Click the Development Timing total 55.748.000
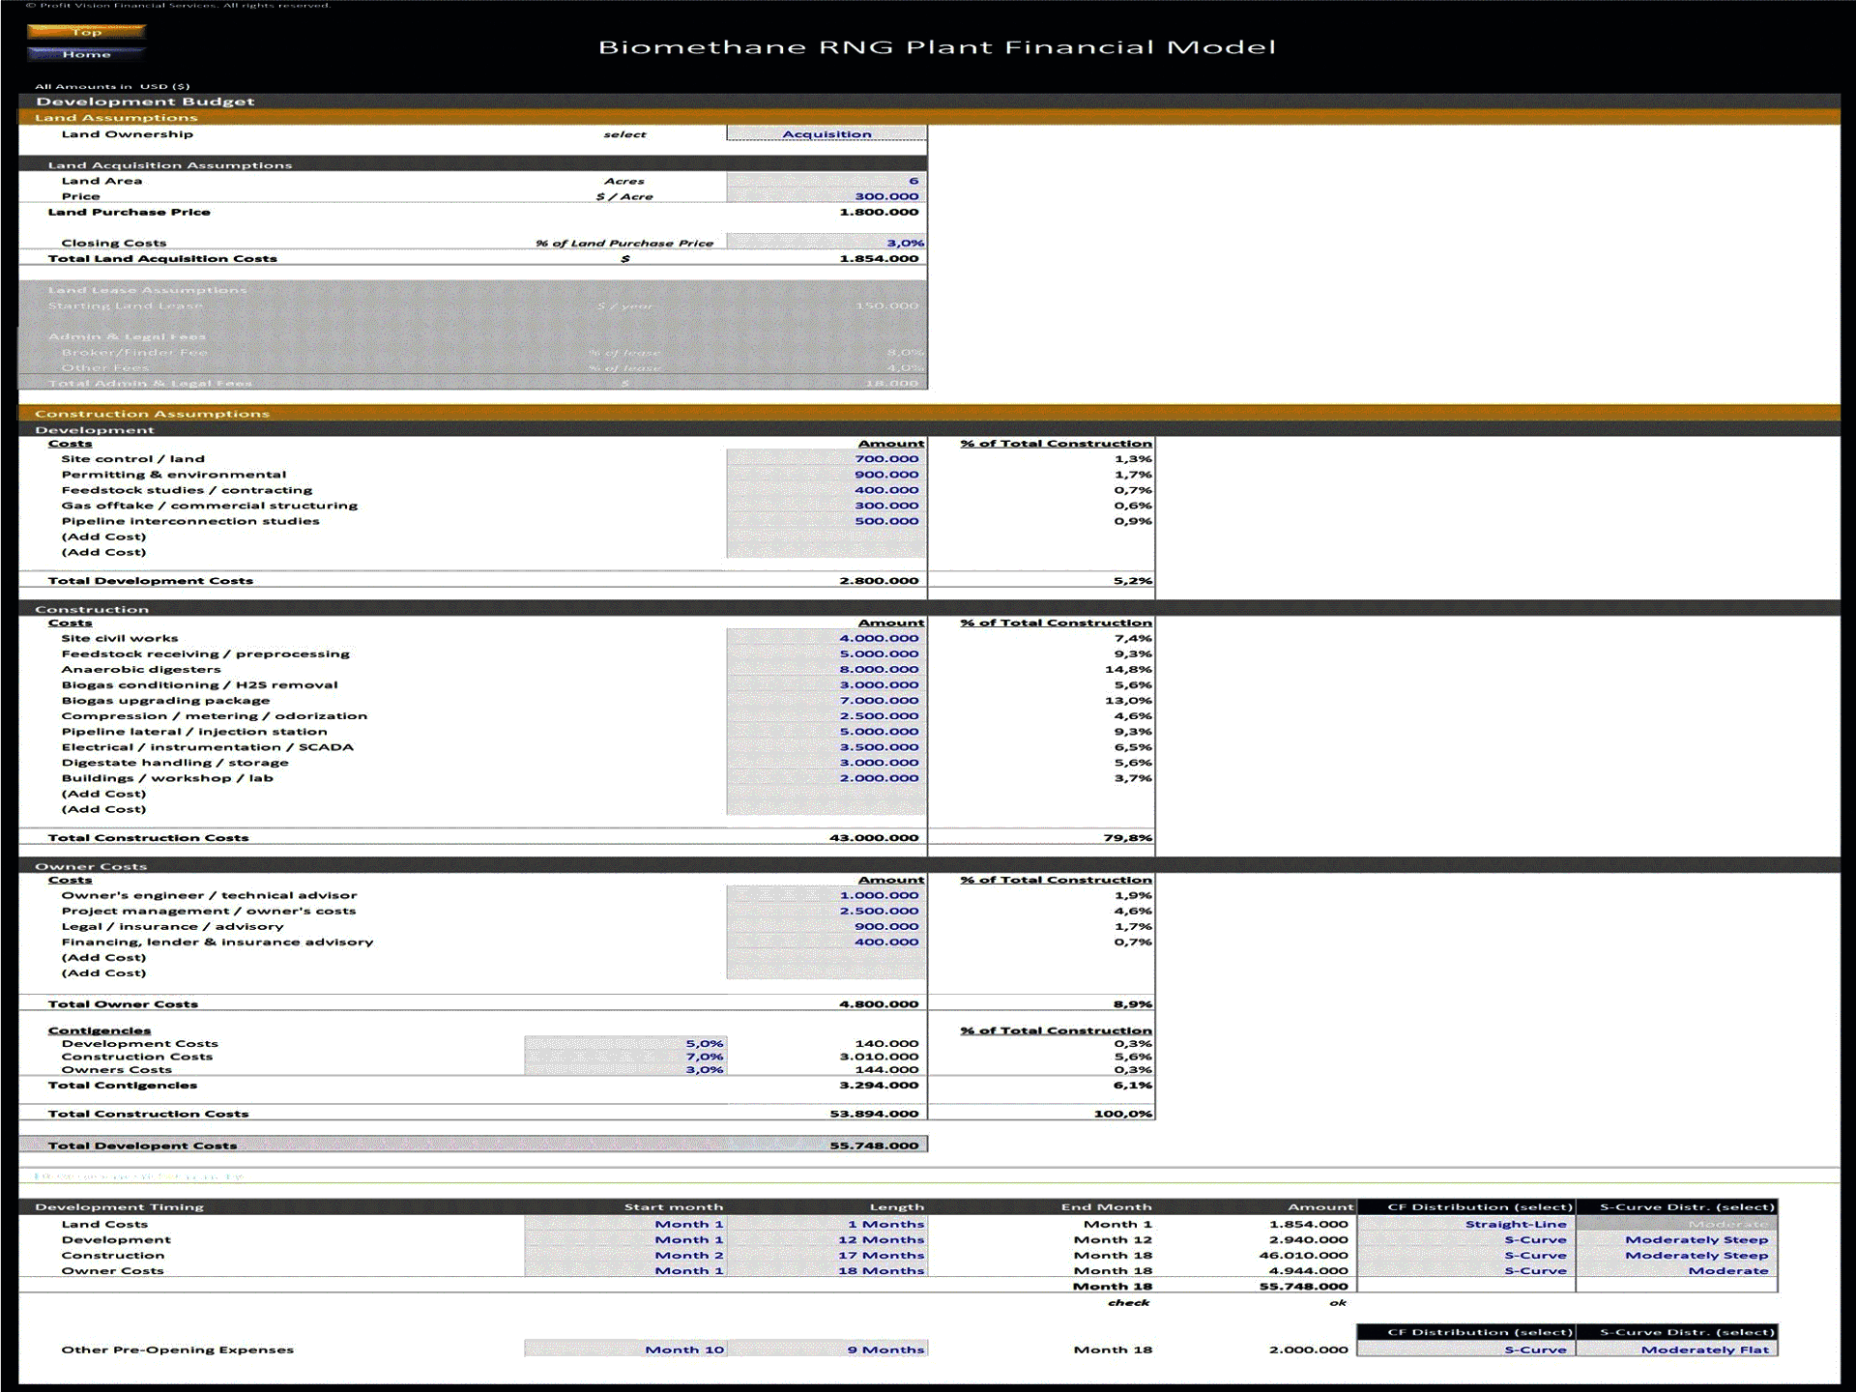The image size is (1856, 1392). 1303,1287
